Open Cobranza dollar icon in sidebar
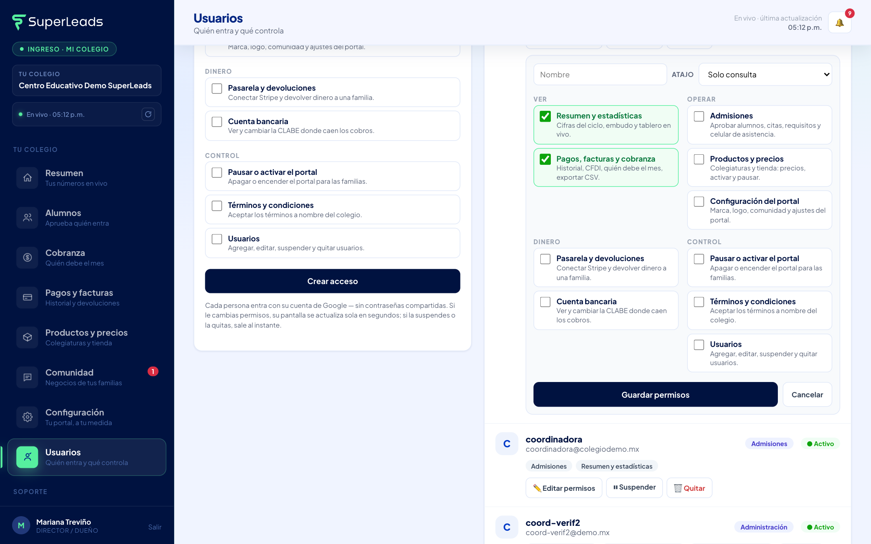 (x=27, y=257)
